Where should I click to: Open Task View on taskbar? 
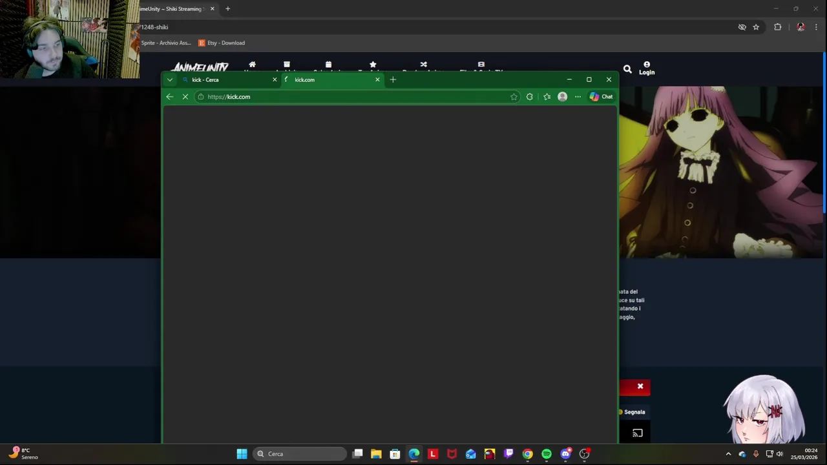pos(358,454)
